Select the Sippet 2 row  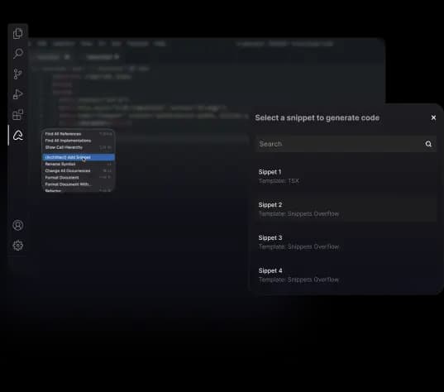pyautogui.click(x=346, y=209)
